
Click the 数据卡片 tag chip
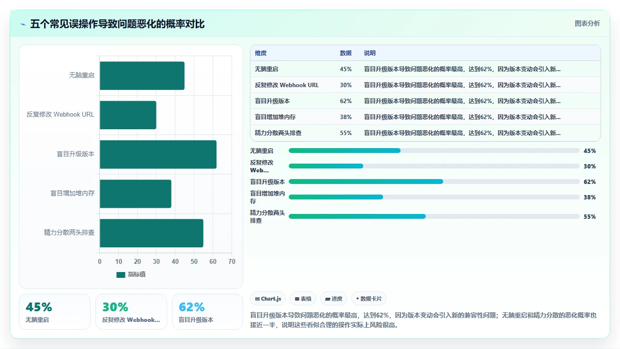[x=369, y=299]
